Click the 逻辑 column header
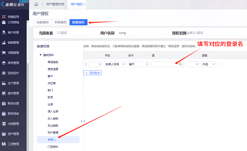Screen dimensions: 247x151 [x=204, y=55]
